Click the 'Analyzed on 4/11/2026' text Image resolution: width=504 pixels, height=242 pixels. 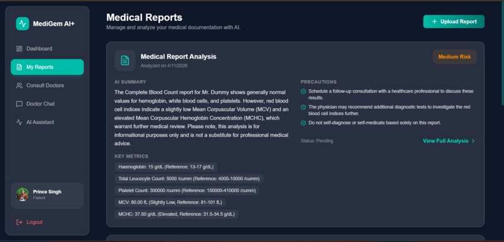pyautogui.click(x=164, y=66)
